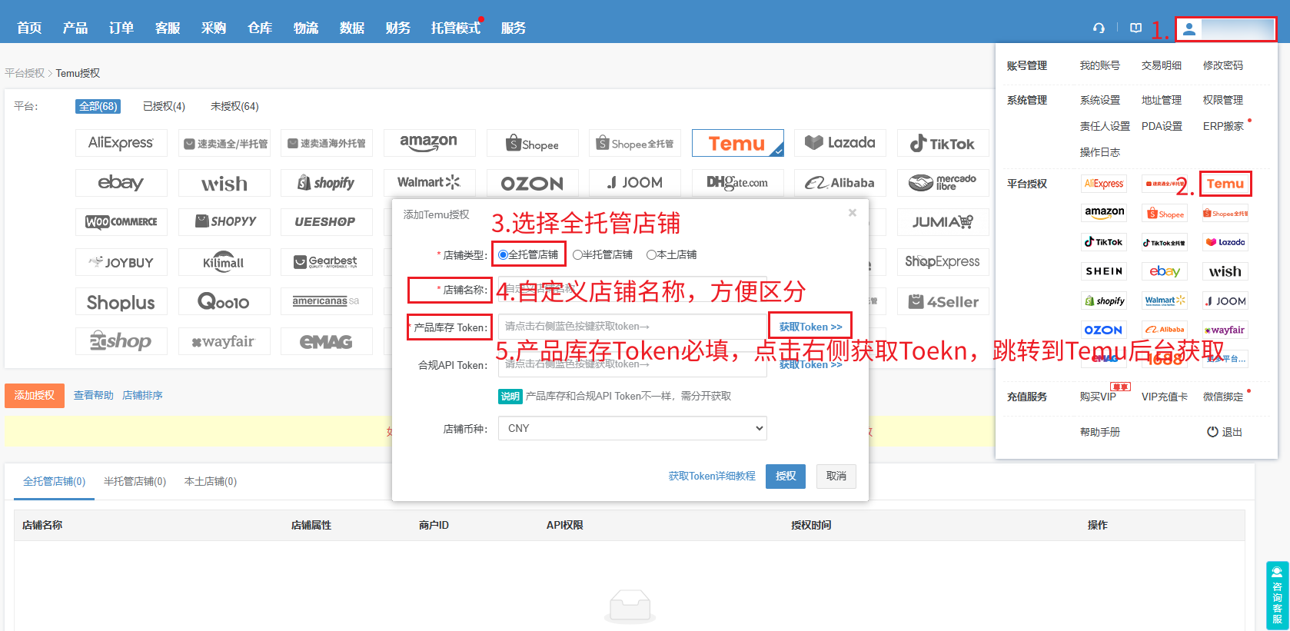Focus the 店铺名称 input field
1290x631 pixels.
pyautogui.click(x=633, y=289)
